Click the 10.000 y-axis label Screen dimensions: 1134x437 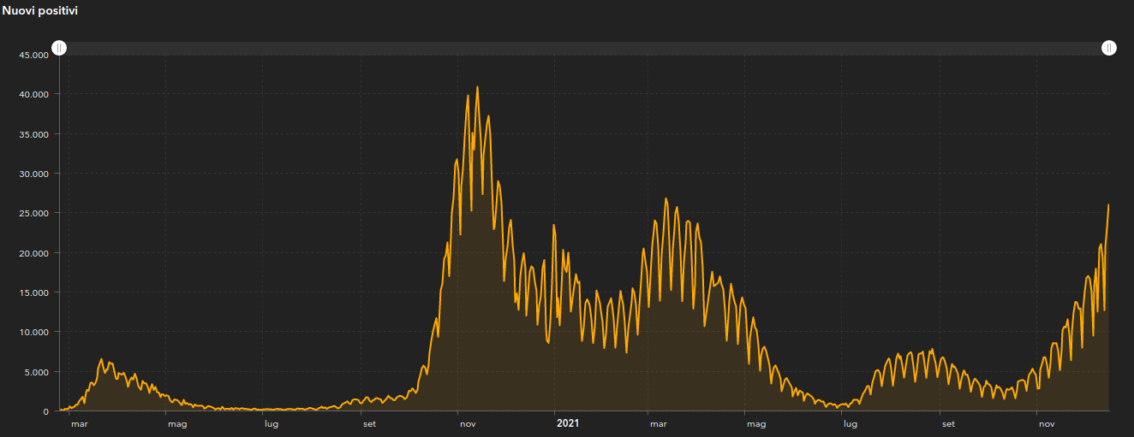tap(33, 332)
